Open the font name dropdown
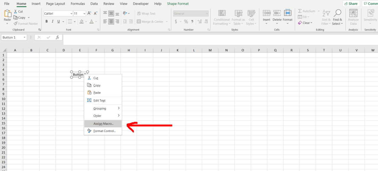The height and width of the screenshot is (171, 378). [x=72, y=13]
